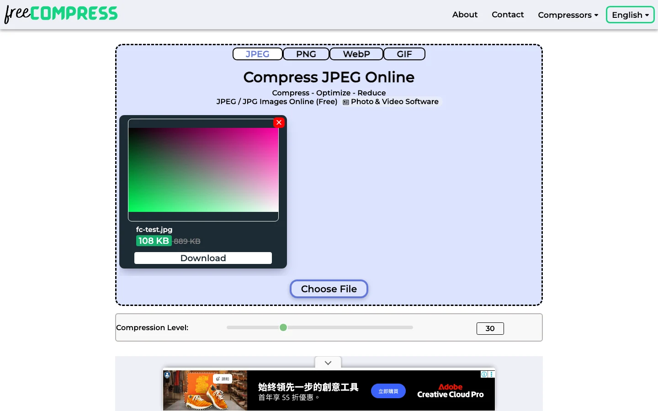Download the compressed fc-test.jpg
Screen dimensions: 658x411
coord(203,258)
